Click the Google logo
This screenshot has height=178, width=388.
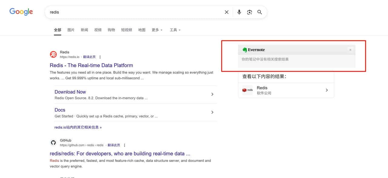(21, 11)
